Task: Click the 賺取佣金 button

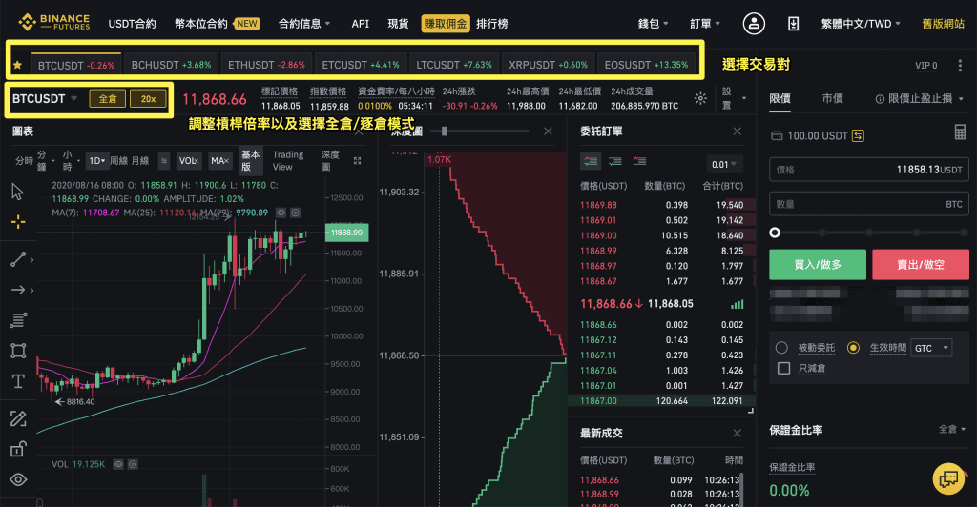Action: pyautogui.click(x=446, y=24)
